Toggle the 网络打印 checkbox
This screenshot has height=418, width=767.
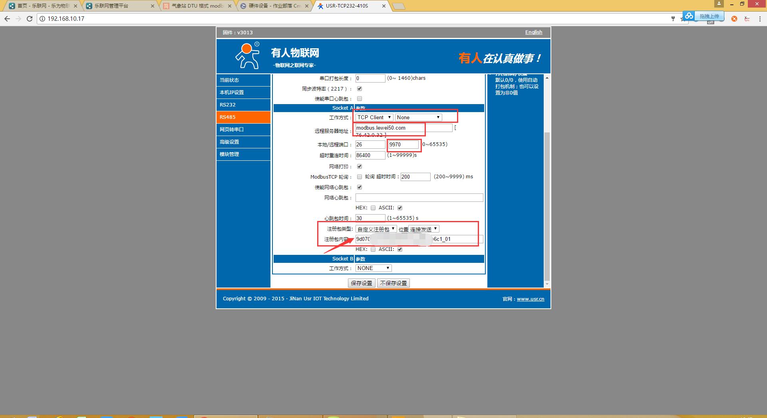360,166
